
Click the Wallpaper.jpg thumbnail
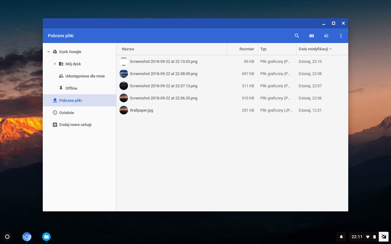124,110
